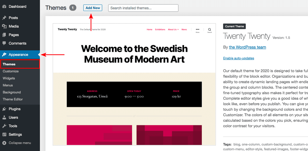Viewport: 308px width, 151px height.
Task: Click the Appearance paintbrush icon
Action: 4,55
